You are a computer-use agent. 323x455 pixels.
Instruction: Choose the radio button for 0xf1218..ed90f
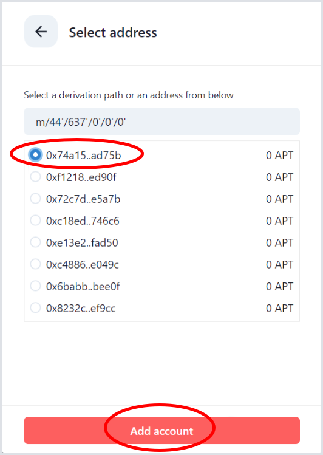35,177
